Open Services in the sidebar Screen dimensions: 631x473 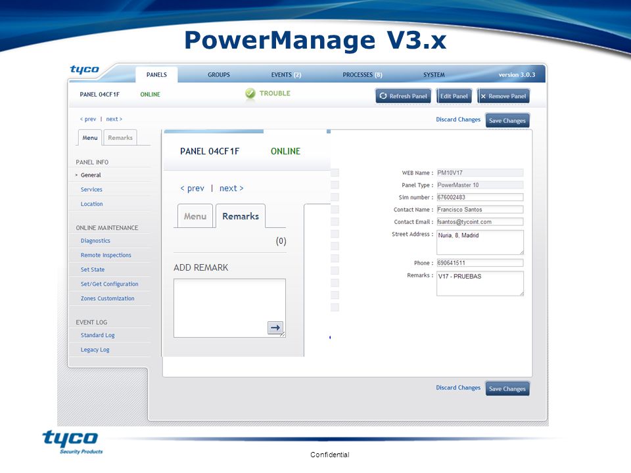[x=91, y=189]
